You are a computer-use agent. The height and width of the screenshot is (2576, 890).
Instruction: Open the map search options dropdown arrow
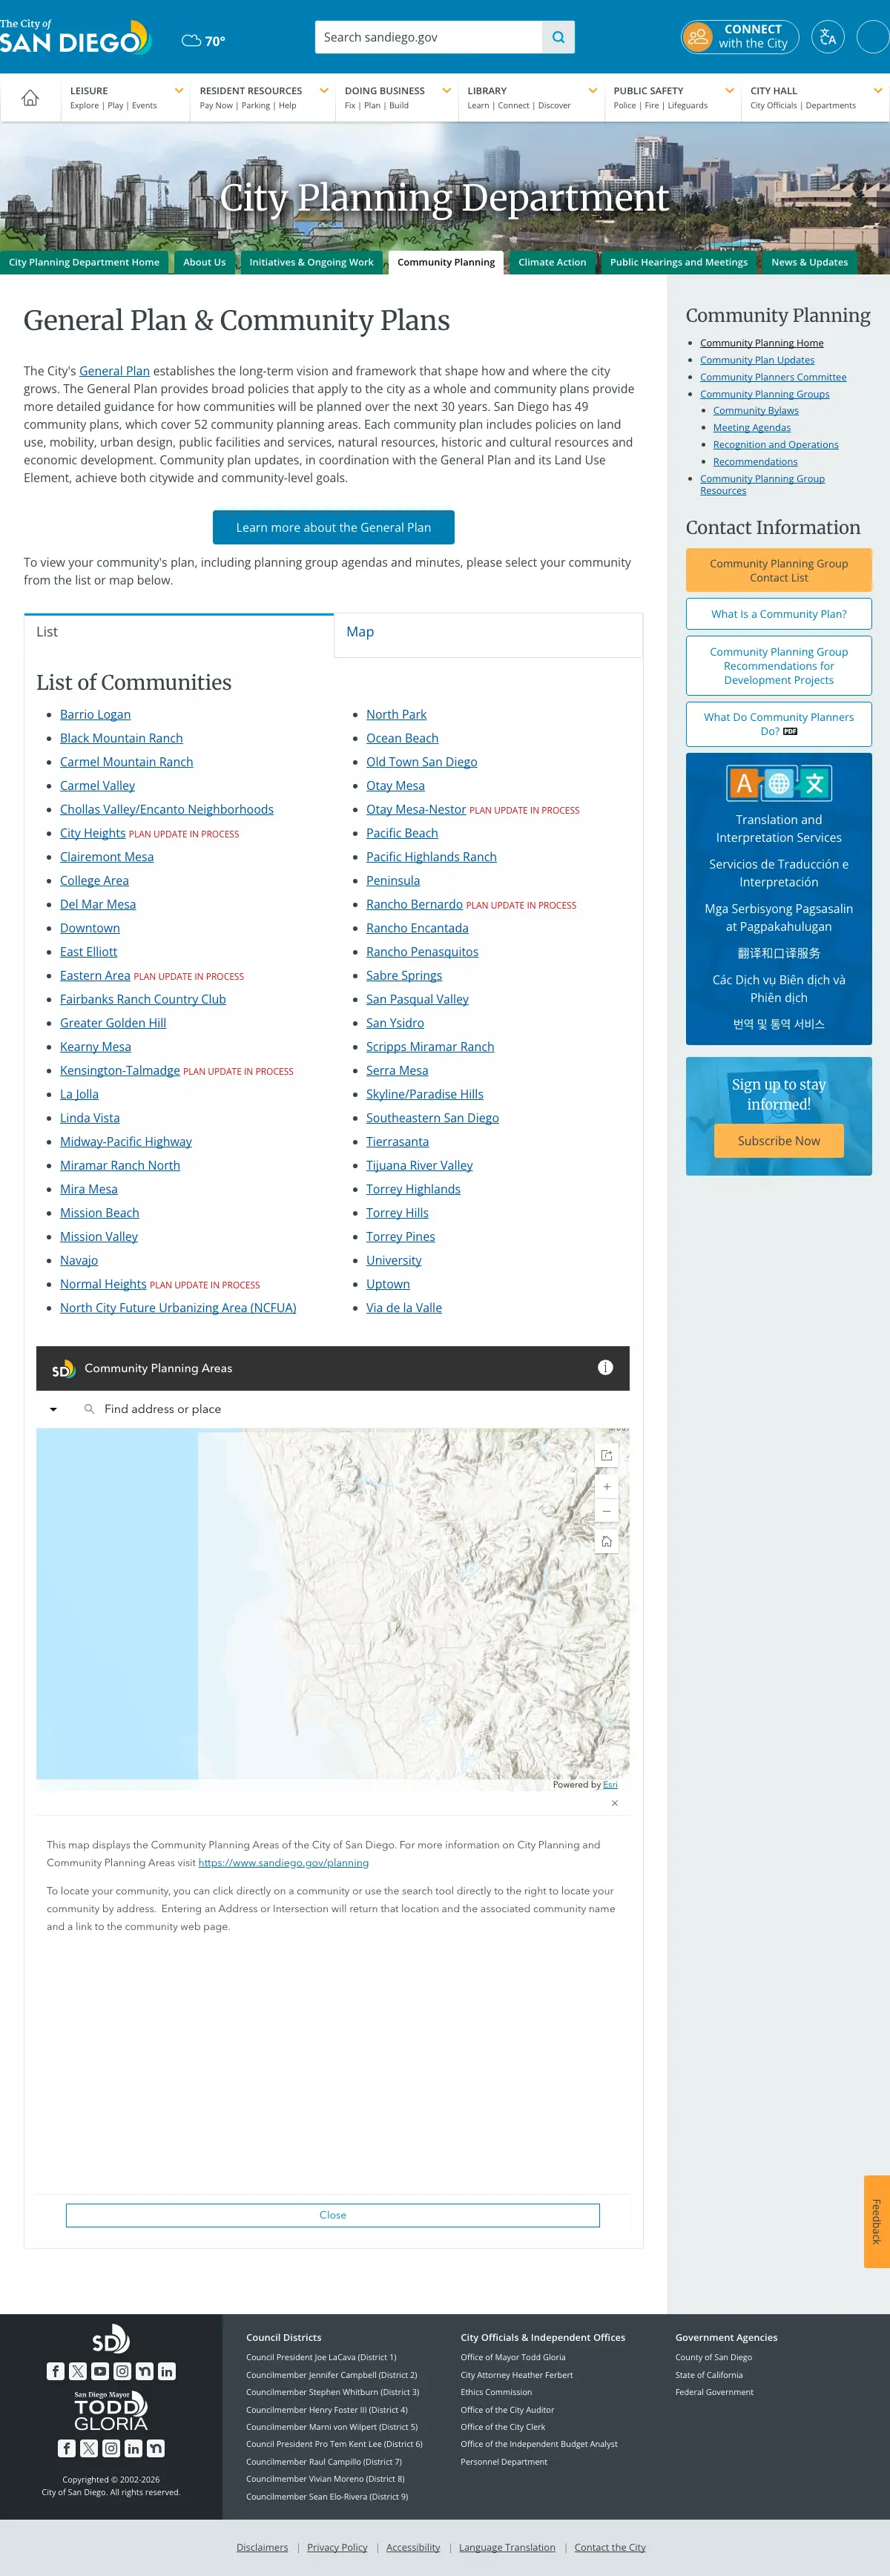pyautogui.click(x=53, y=1409)
